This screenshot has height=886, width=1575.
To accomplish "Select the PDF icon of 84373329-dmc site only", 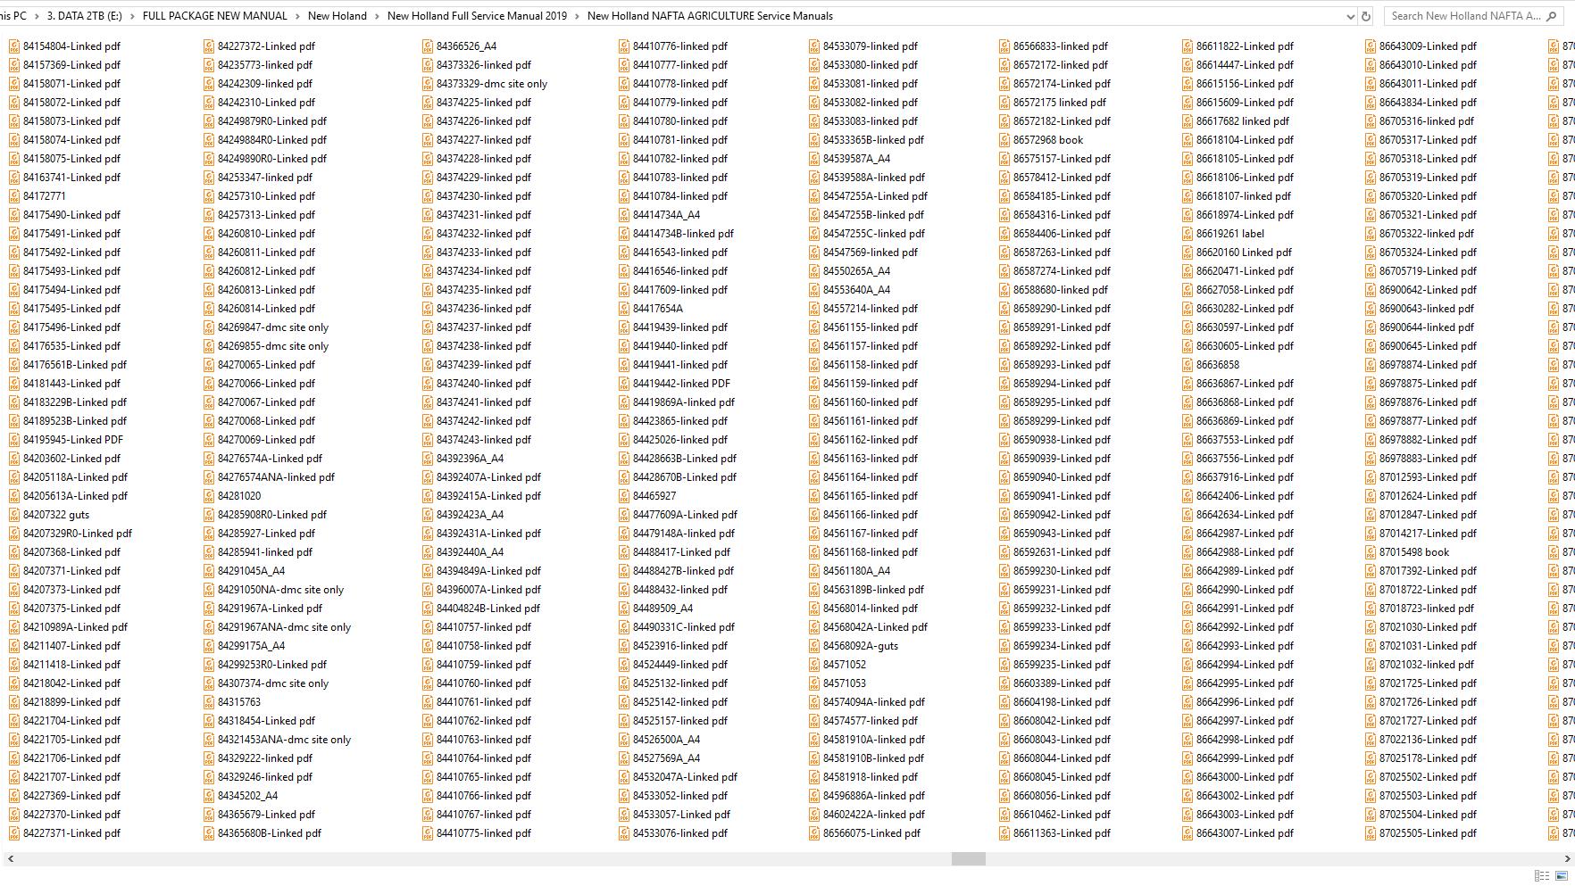I will [x=428, y=84].
